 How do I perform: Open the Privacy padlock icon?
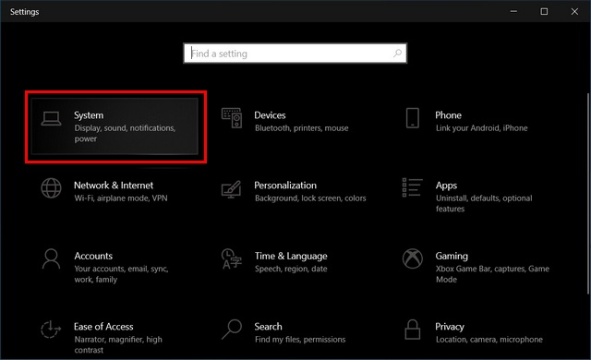click(x=413, y=330)
